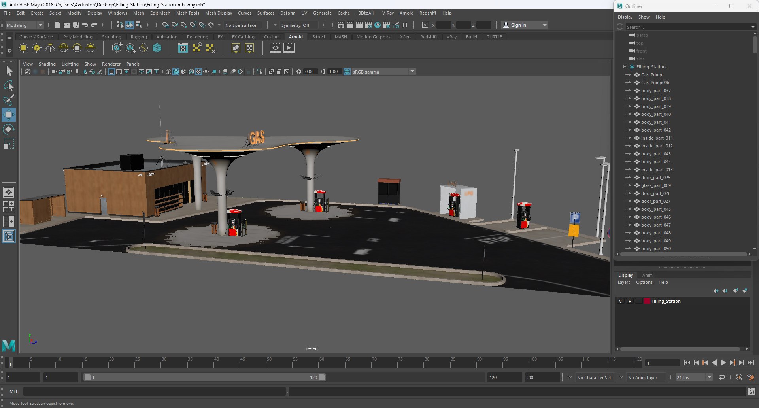This screenshot has width=759, height=408.
Task: Select the Scale tool
Action: pyautogui.click(x=9, y=144)
